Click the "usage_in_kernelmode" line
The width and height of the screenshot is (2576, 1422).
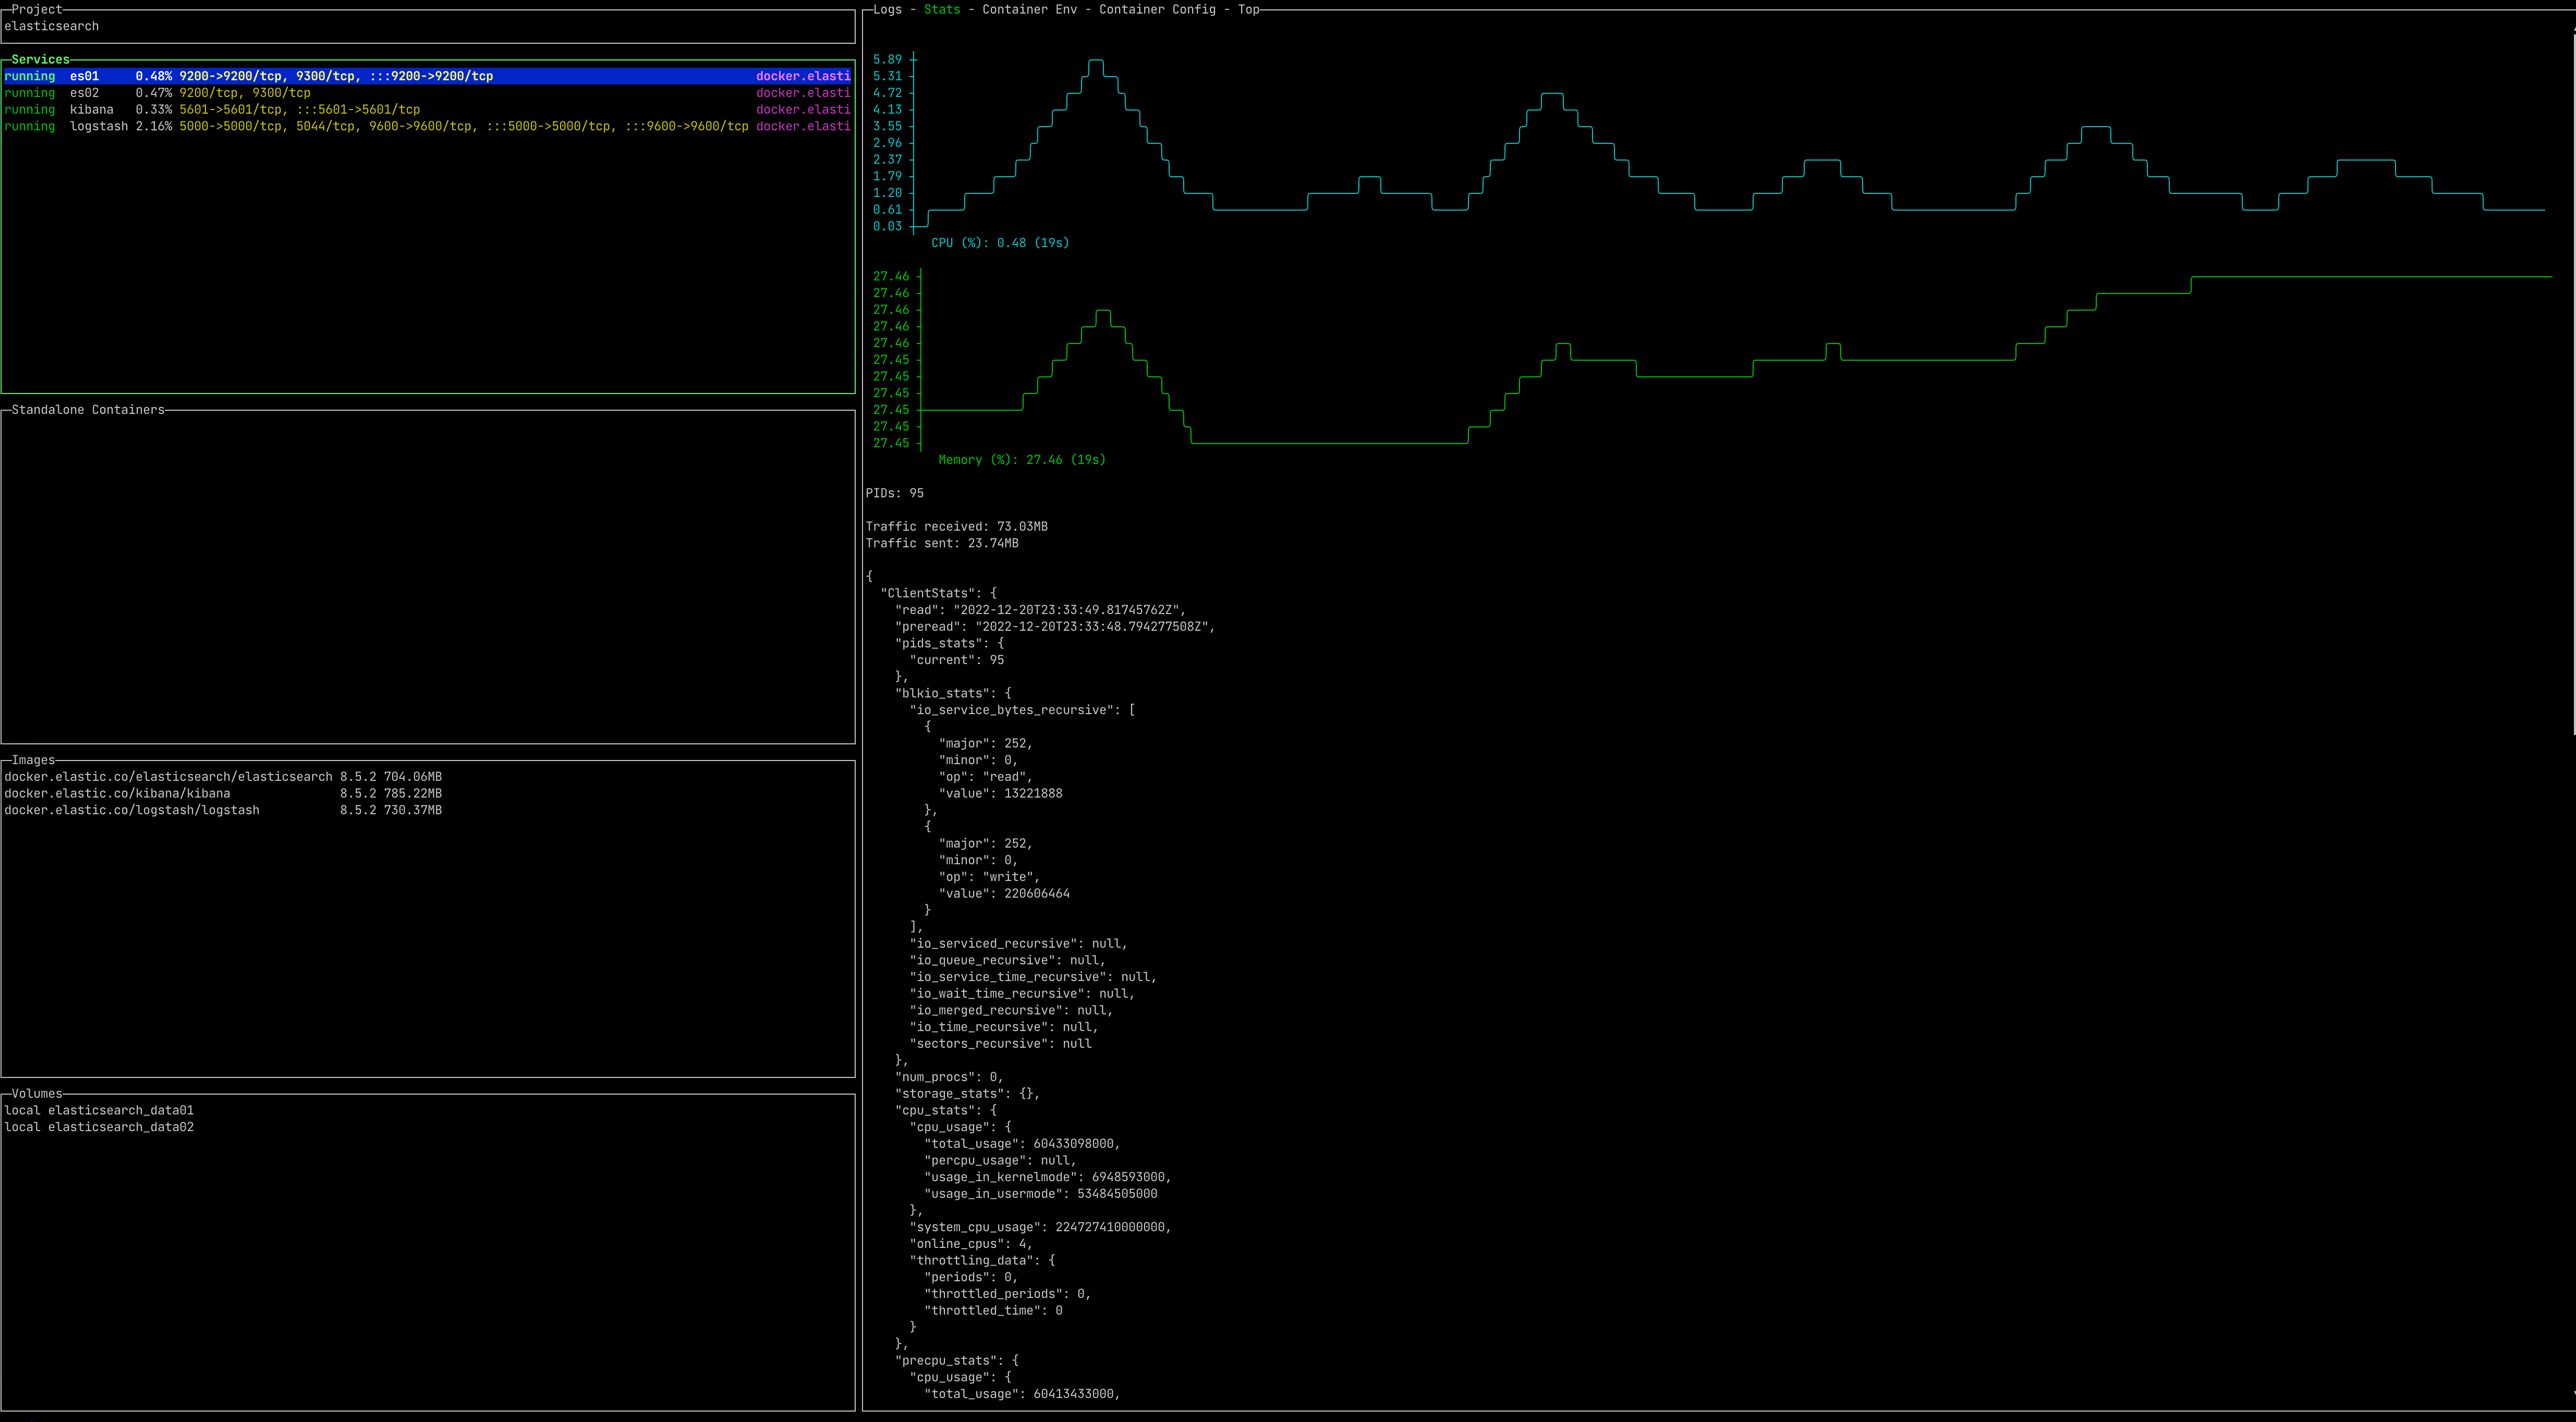1048,1177
